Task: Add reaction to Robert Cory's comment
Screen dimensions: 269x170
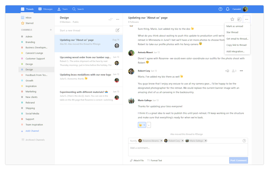Action: (x=227, y=71)
